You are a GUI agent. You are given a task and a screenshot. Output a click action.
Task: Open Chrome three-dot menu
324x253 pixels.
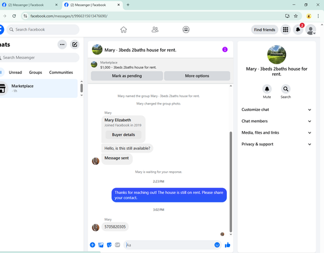[x=318, y=16]
